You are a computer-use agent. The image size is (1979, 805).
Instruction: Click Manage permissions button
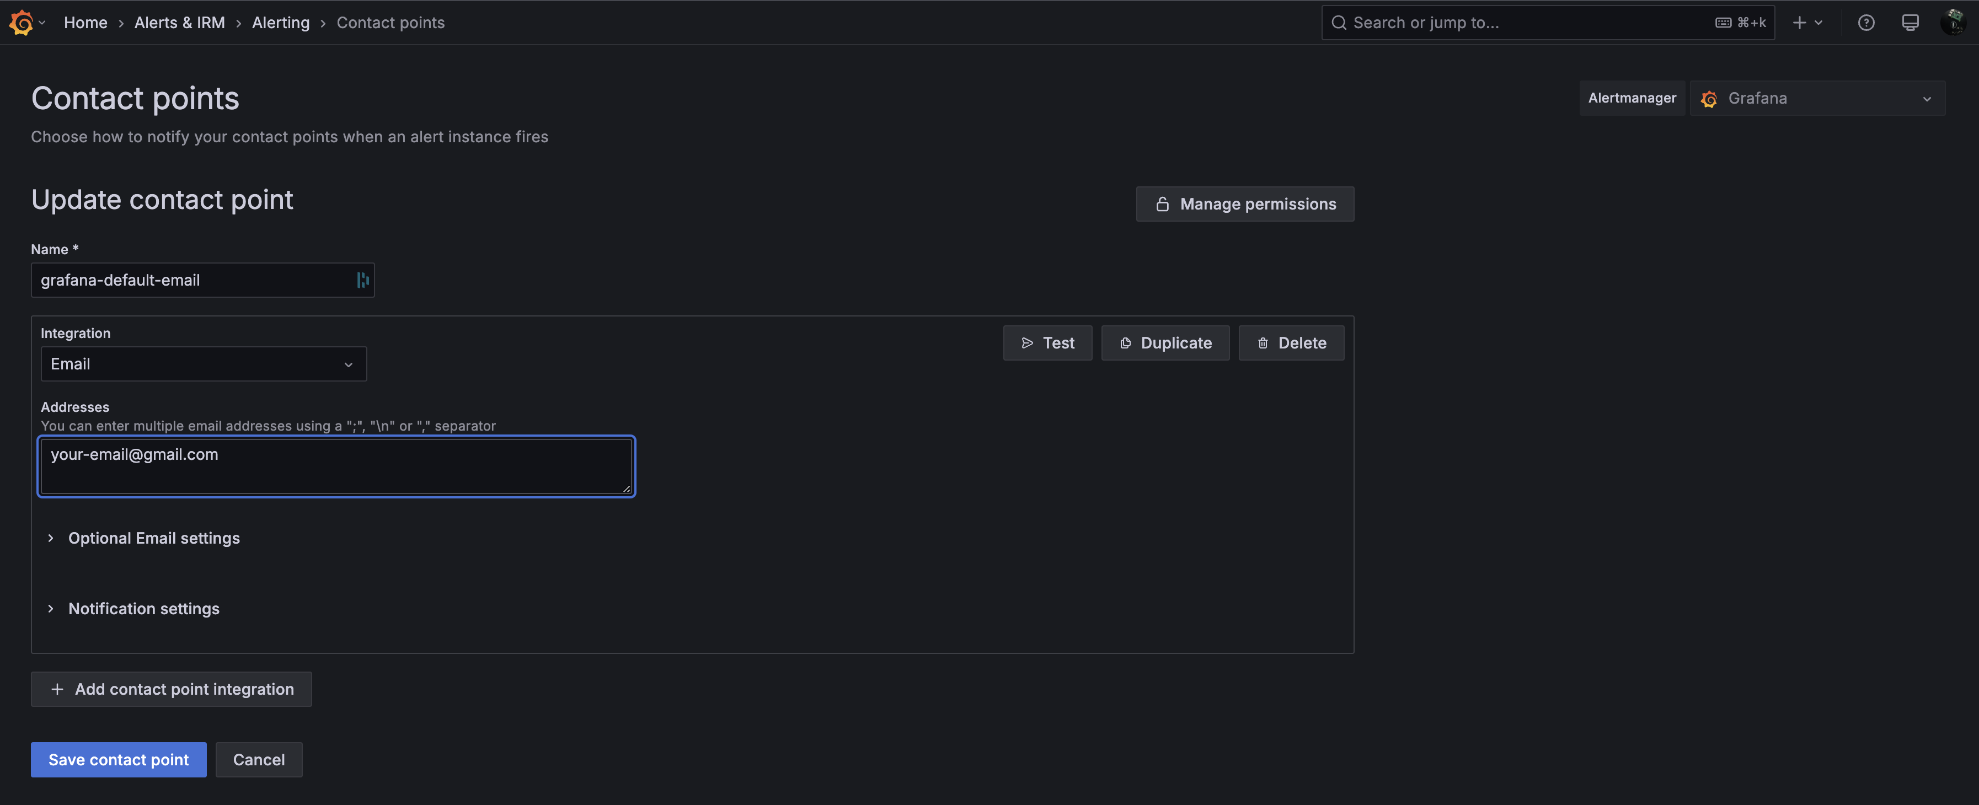tap(1244, 205)
